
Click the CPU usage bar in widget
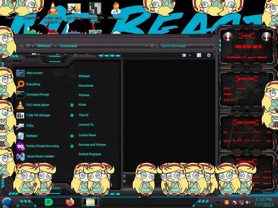241,88
